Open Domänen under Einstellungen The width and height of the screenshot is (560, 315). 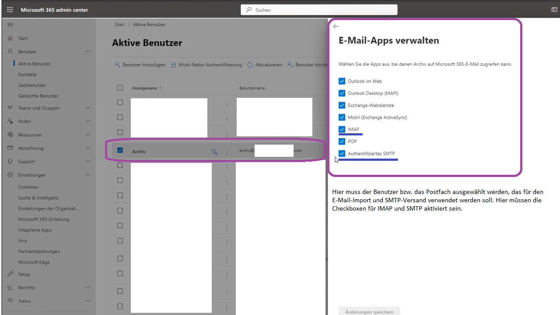click(x=28, y=187)
